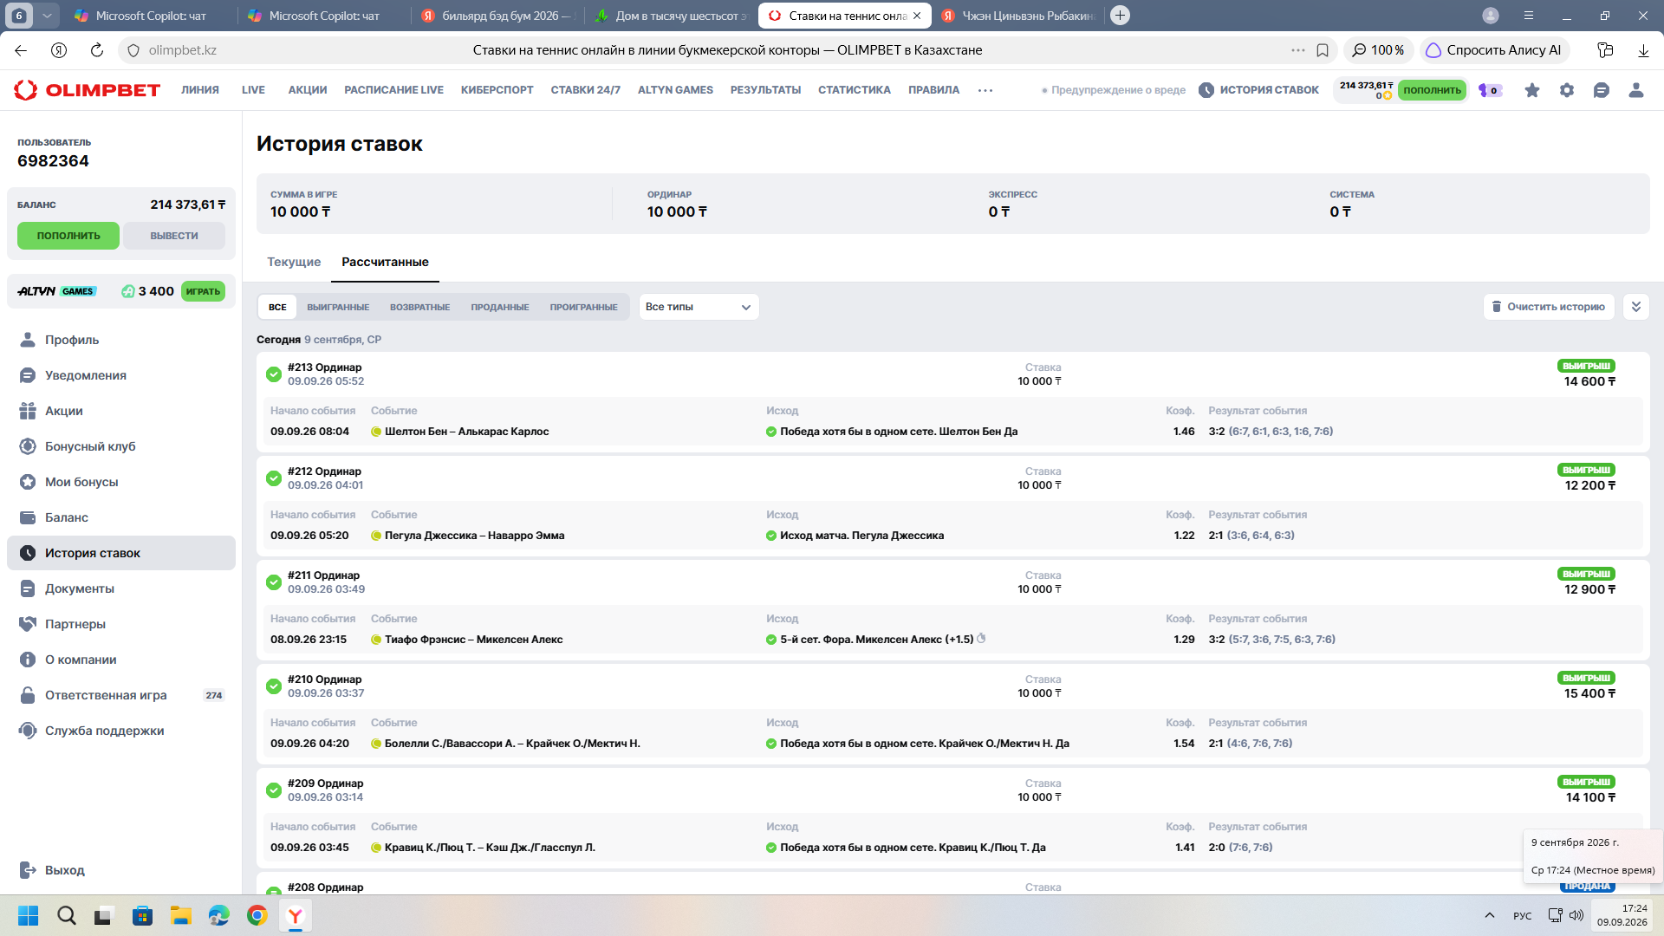Image resolution: width=1664 pixels, height=936 pixels.
Task: Open Yandex Browser in Windows taskbar
Action: pyautogui.click(x=296, y=915)
